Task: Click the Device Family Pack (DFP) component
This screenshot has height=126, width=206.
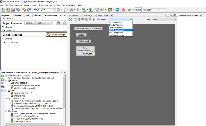Action: (88, 29)
